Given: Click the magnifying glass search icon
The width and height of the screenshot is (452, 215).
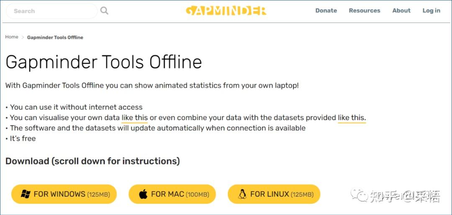Looking at the screenshot, I should pyautogui.click(x=105, y=11).
